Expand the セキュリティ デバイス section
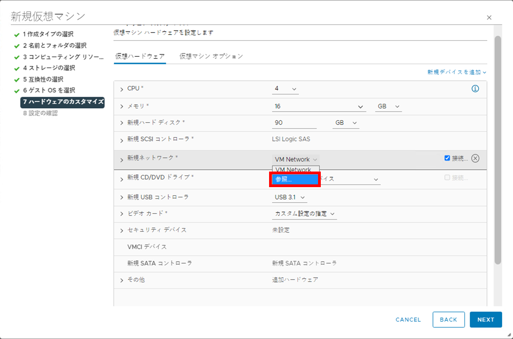 point(121,230)
